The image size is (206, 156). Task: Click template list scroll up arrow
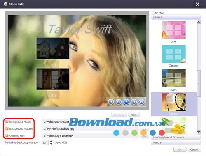pyautogui.click(x=199, y=22)
